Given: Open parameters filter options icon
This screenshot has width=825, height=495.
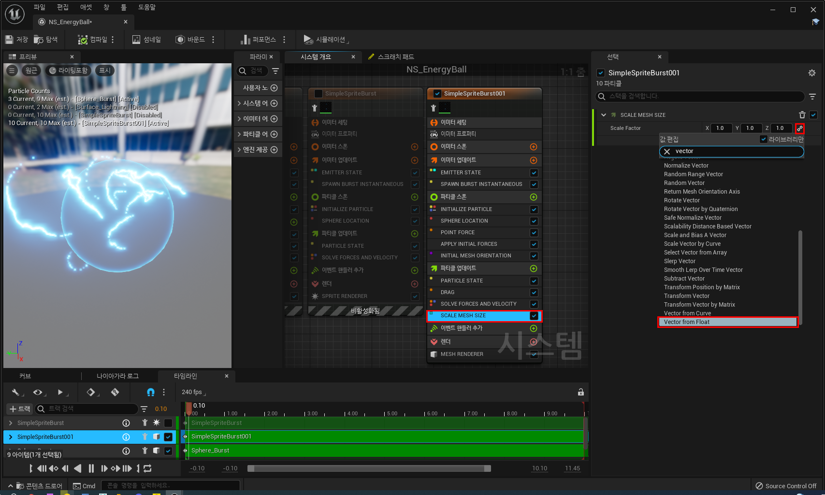Looking at the screenshot, I should click(x=275, y=71).
